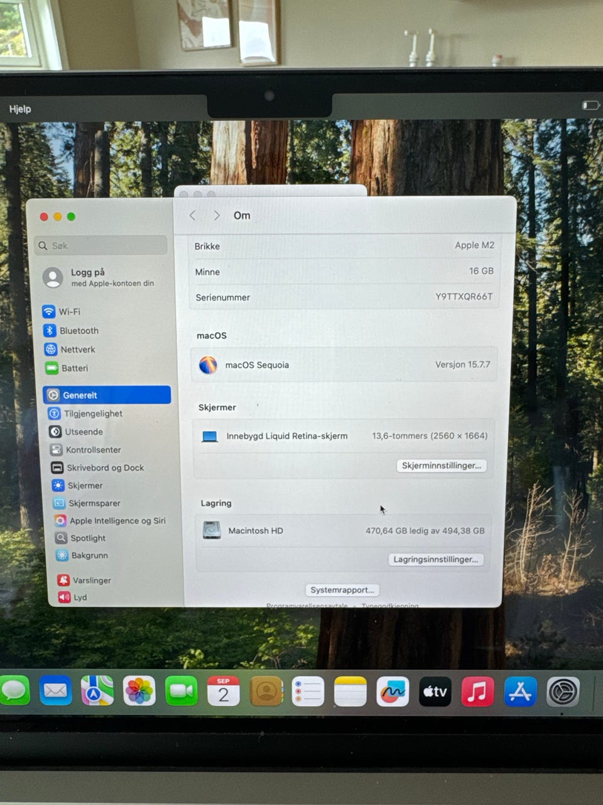603x805 pixels.
Task: Go forward using the right chevron
Action: [x=217, y=215]
